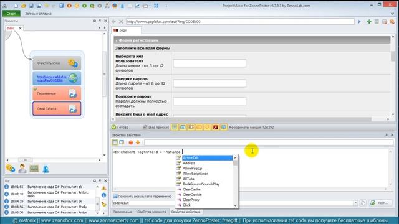Open the Старт ribbon tab
Image resolution: width=399 pixels, height=224 pixels.
tap(11, 14)
